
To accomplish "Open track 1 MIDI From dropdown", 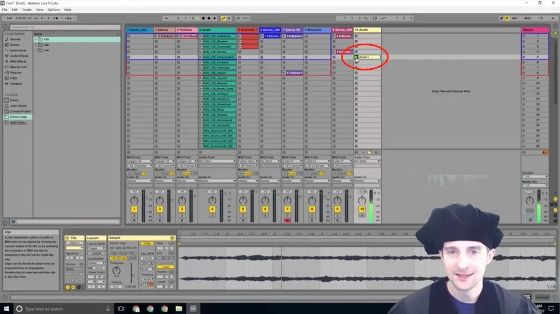I will click(x=139, y=161).
